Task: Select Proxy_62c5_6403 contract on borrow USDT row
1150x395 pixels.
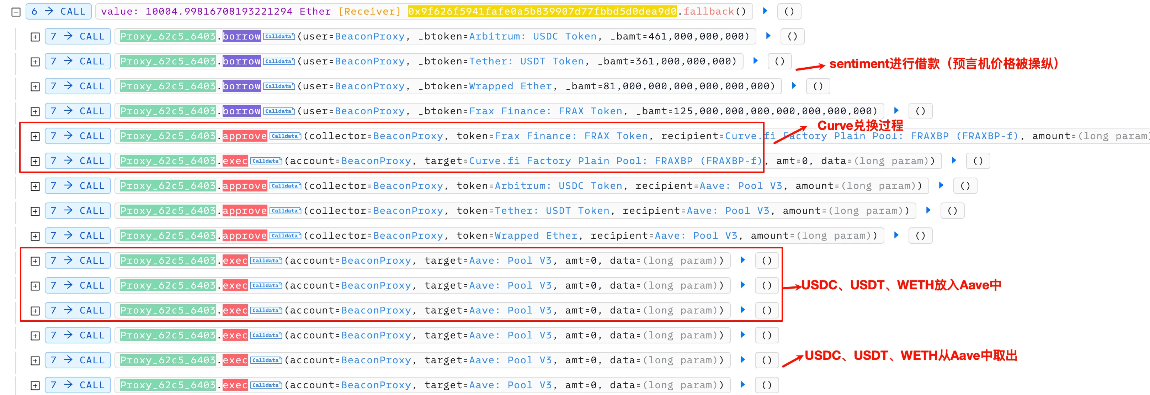Action: (168, 61)
